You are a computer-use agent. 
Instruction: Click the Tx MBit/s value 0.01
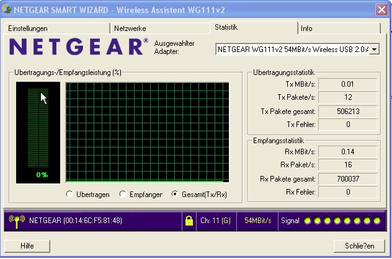coord(347,84)
